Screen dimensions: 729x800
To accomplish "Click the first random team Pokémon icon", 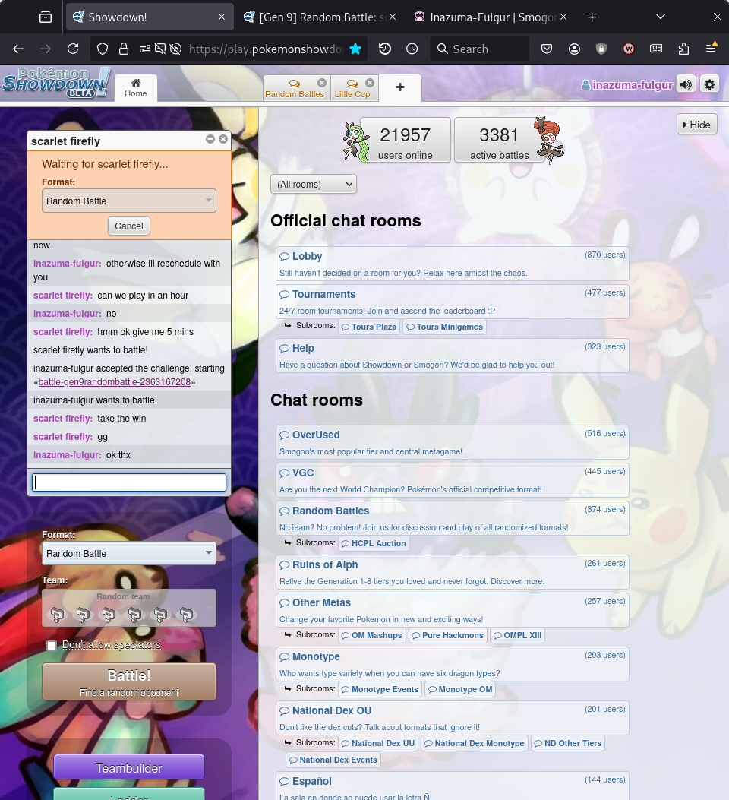I will [x=57, y=615].
